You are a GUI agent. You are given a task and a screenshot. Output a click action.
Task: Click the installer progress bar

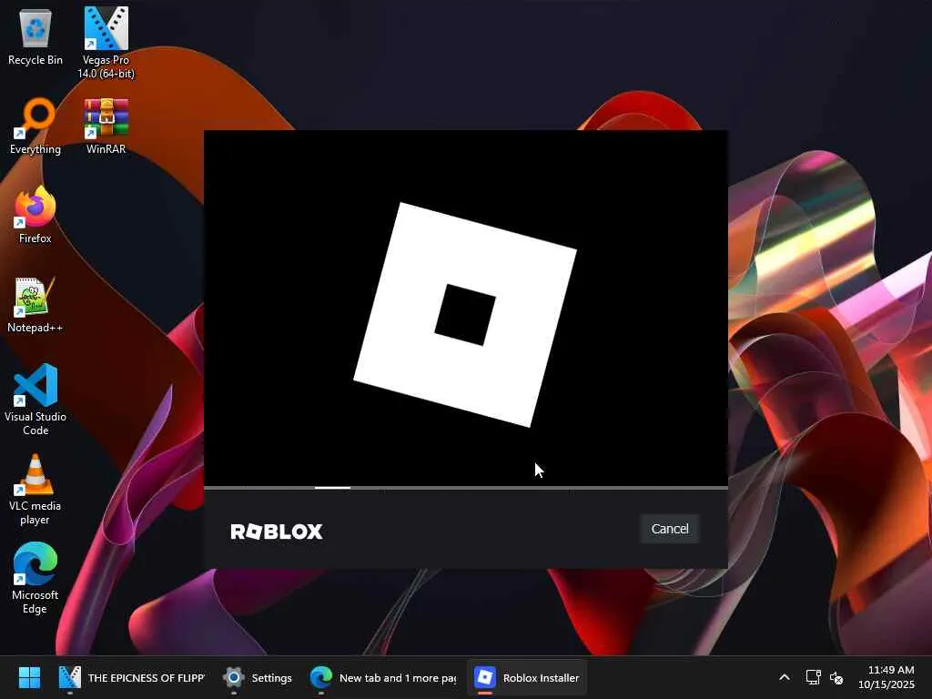click(466, 488)
